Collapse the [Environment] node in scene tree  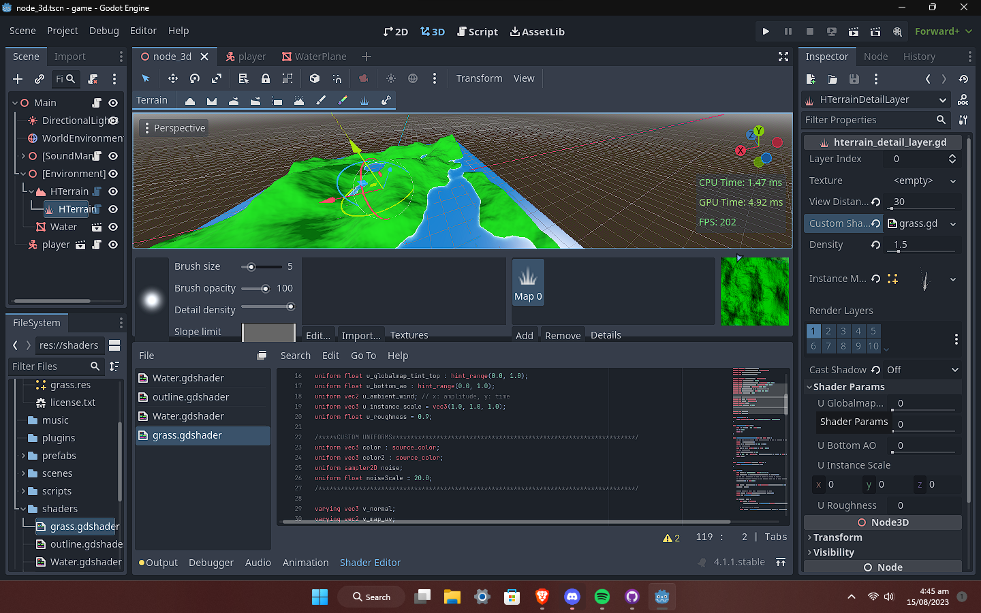tap(23, 174)
